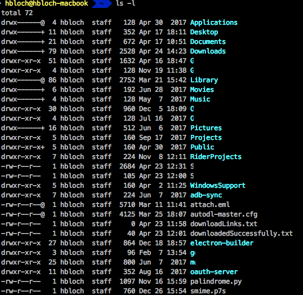The width and height of the screenshot is (303, 295).
Task: Click the Documents folder name
Action: click(208, 42)
